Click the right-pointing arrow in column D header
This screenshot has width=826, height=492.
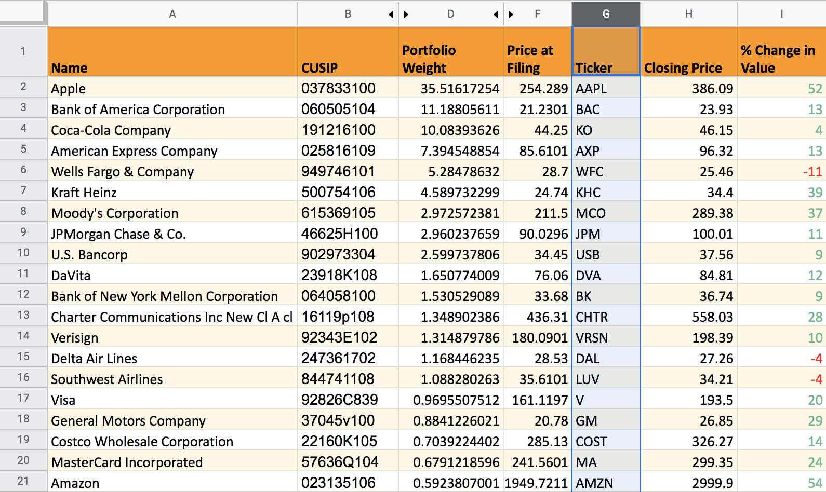click(406, 15)
